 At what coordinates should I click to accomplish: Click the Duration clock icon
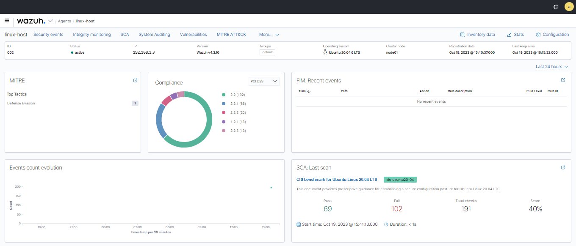click(x=386, y=224)
